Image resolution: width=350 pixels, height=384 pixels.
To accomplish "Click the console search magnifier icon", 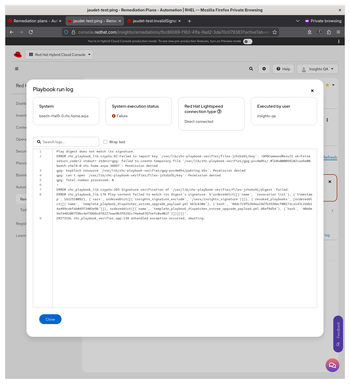I will click(x=251, y=69).
